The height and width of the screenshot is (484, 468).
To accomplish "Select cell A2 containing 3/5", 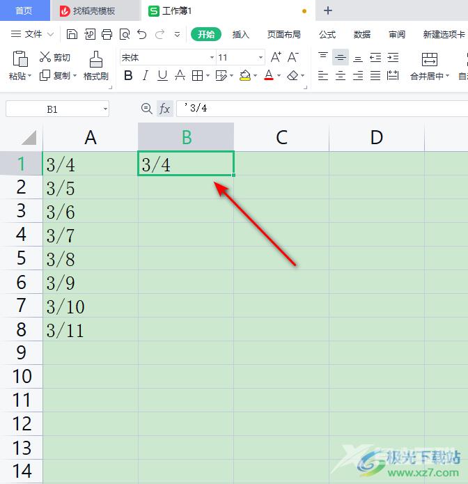I will [90, 187].
